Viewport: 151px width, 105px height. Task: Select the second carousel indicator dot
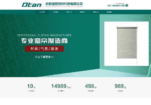[77, 75]
